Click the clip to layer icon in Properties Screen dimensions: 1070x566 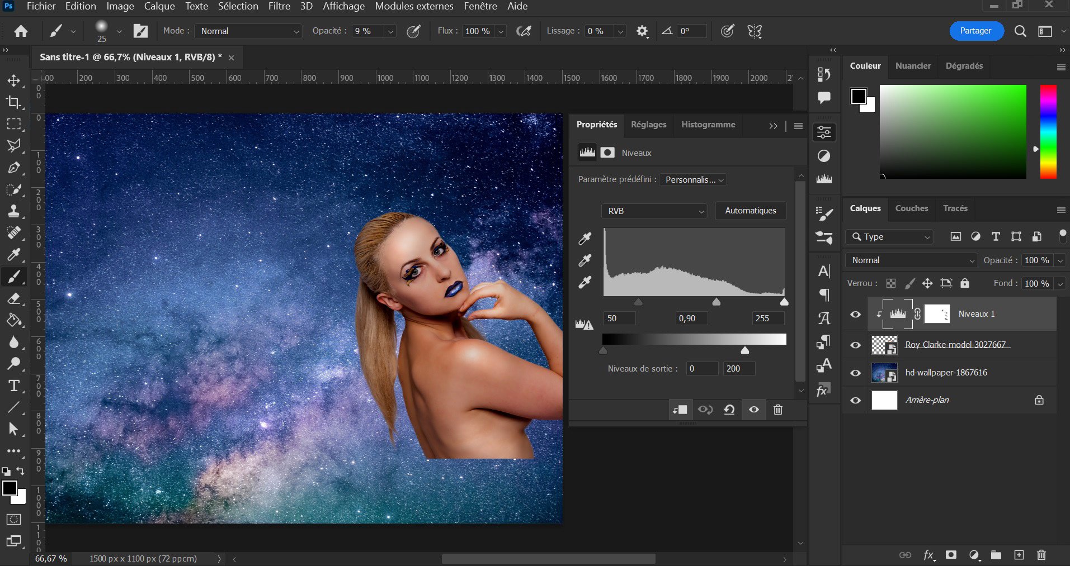[680, 410]
